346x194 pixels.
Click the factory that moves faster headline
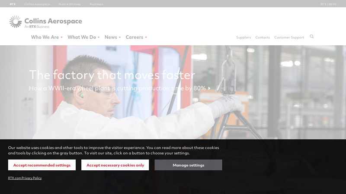pos(112,75)
